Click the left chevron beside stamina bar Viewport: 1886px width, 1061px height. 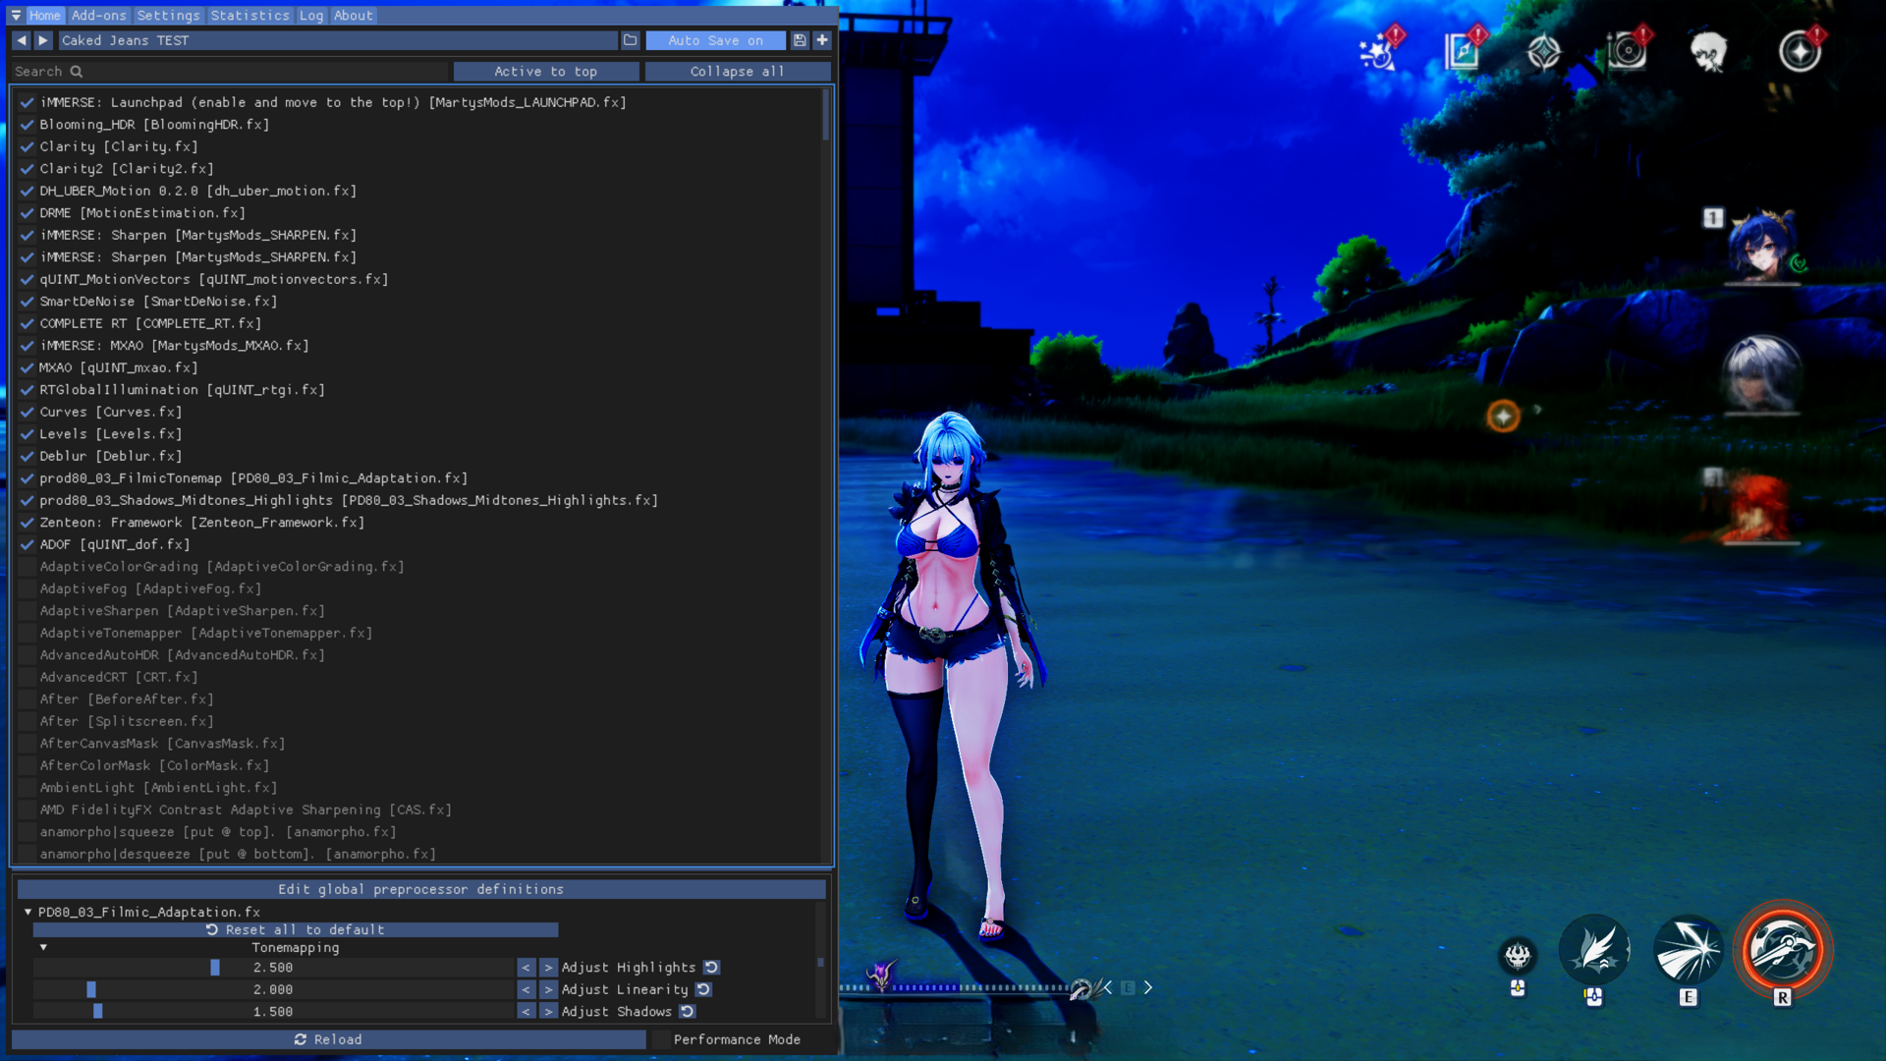(x=1108, y=987)
